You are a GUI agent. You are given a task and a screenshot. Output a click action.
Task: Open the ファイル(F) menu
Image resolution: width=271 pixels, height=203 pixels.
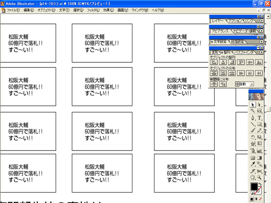coord(13,10)
